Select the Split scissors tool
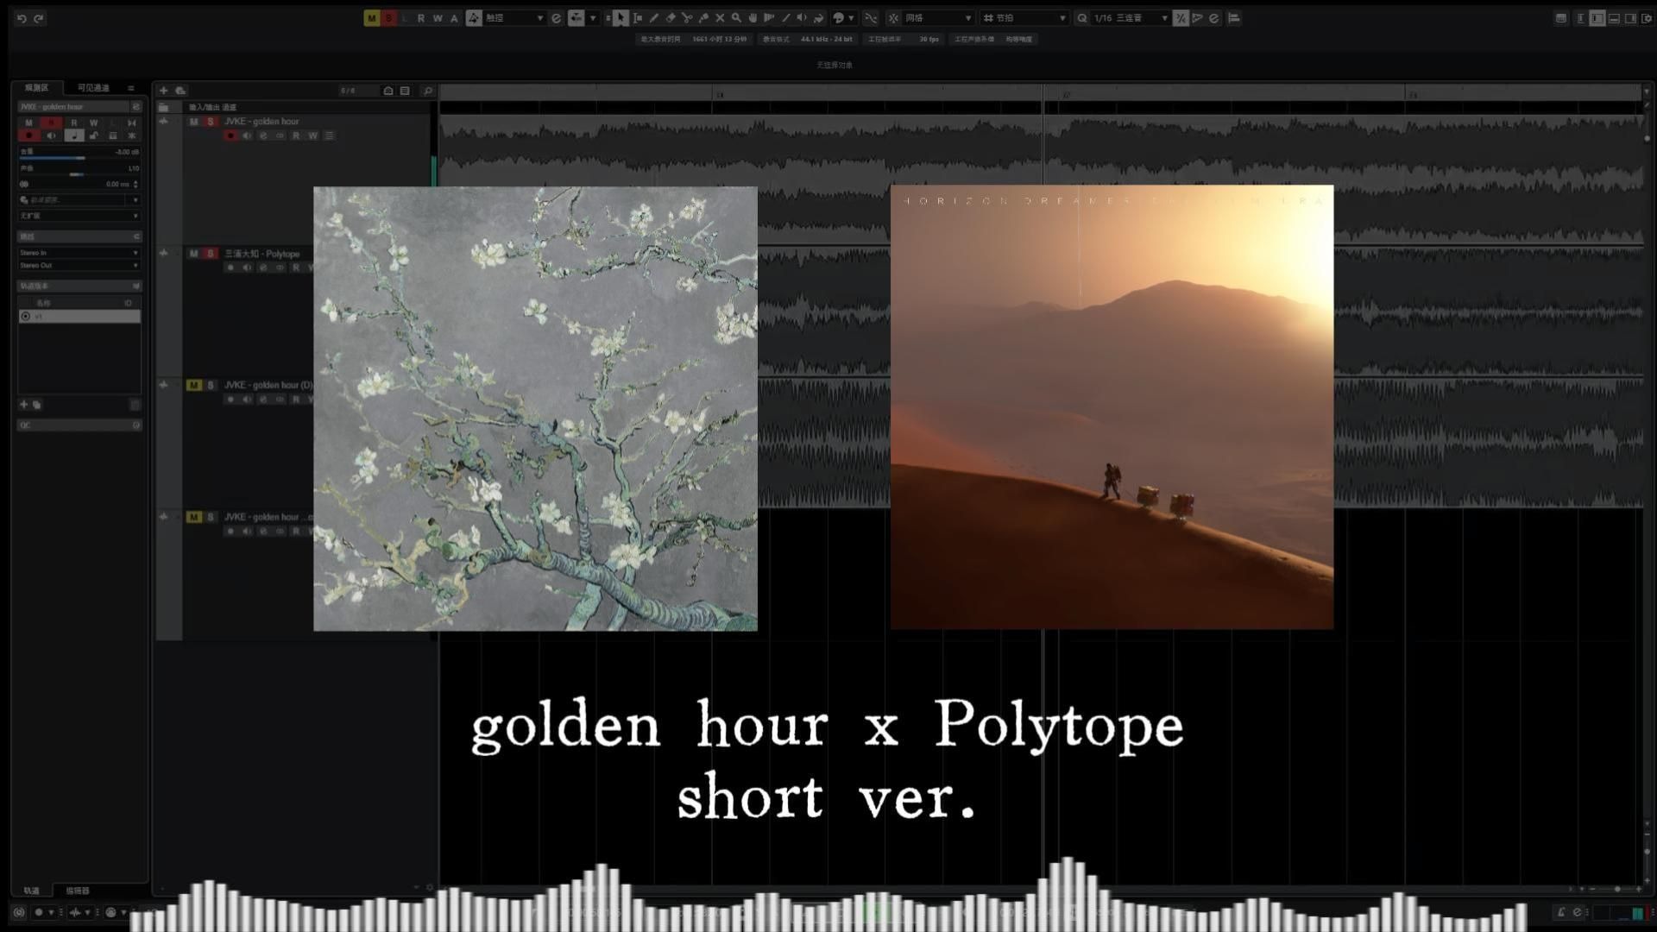The height and width of the screenshot is (932, 1657). pyautogui.click(x=687, y=18)
